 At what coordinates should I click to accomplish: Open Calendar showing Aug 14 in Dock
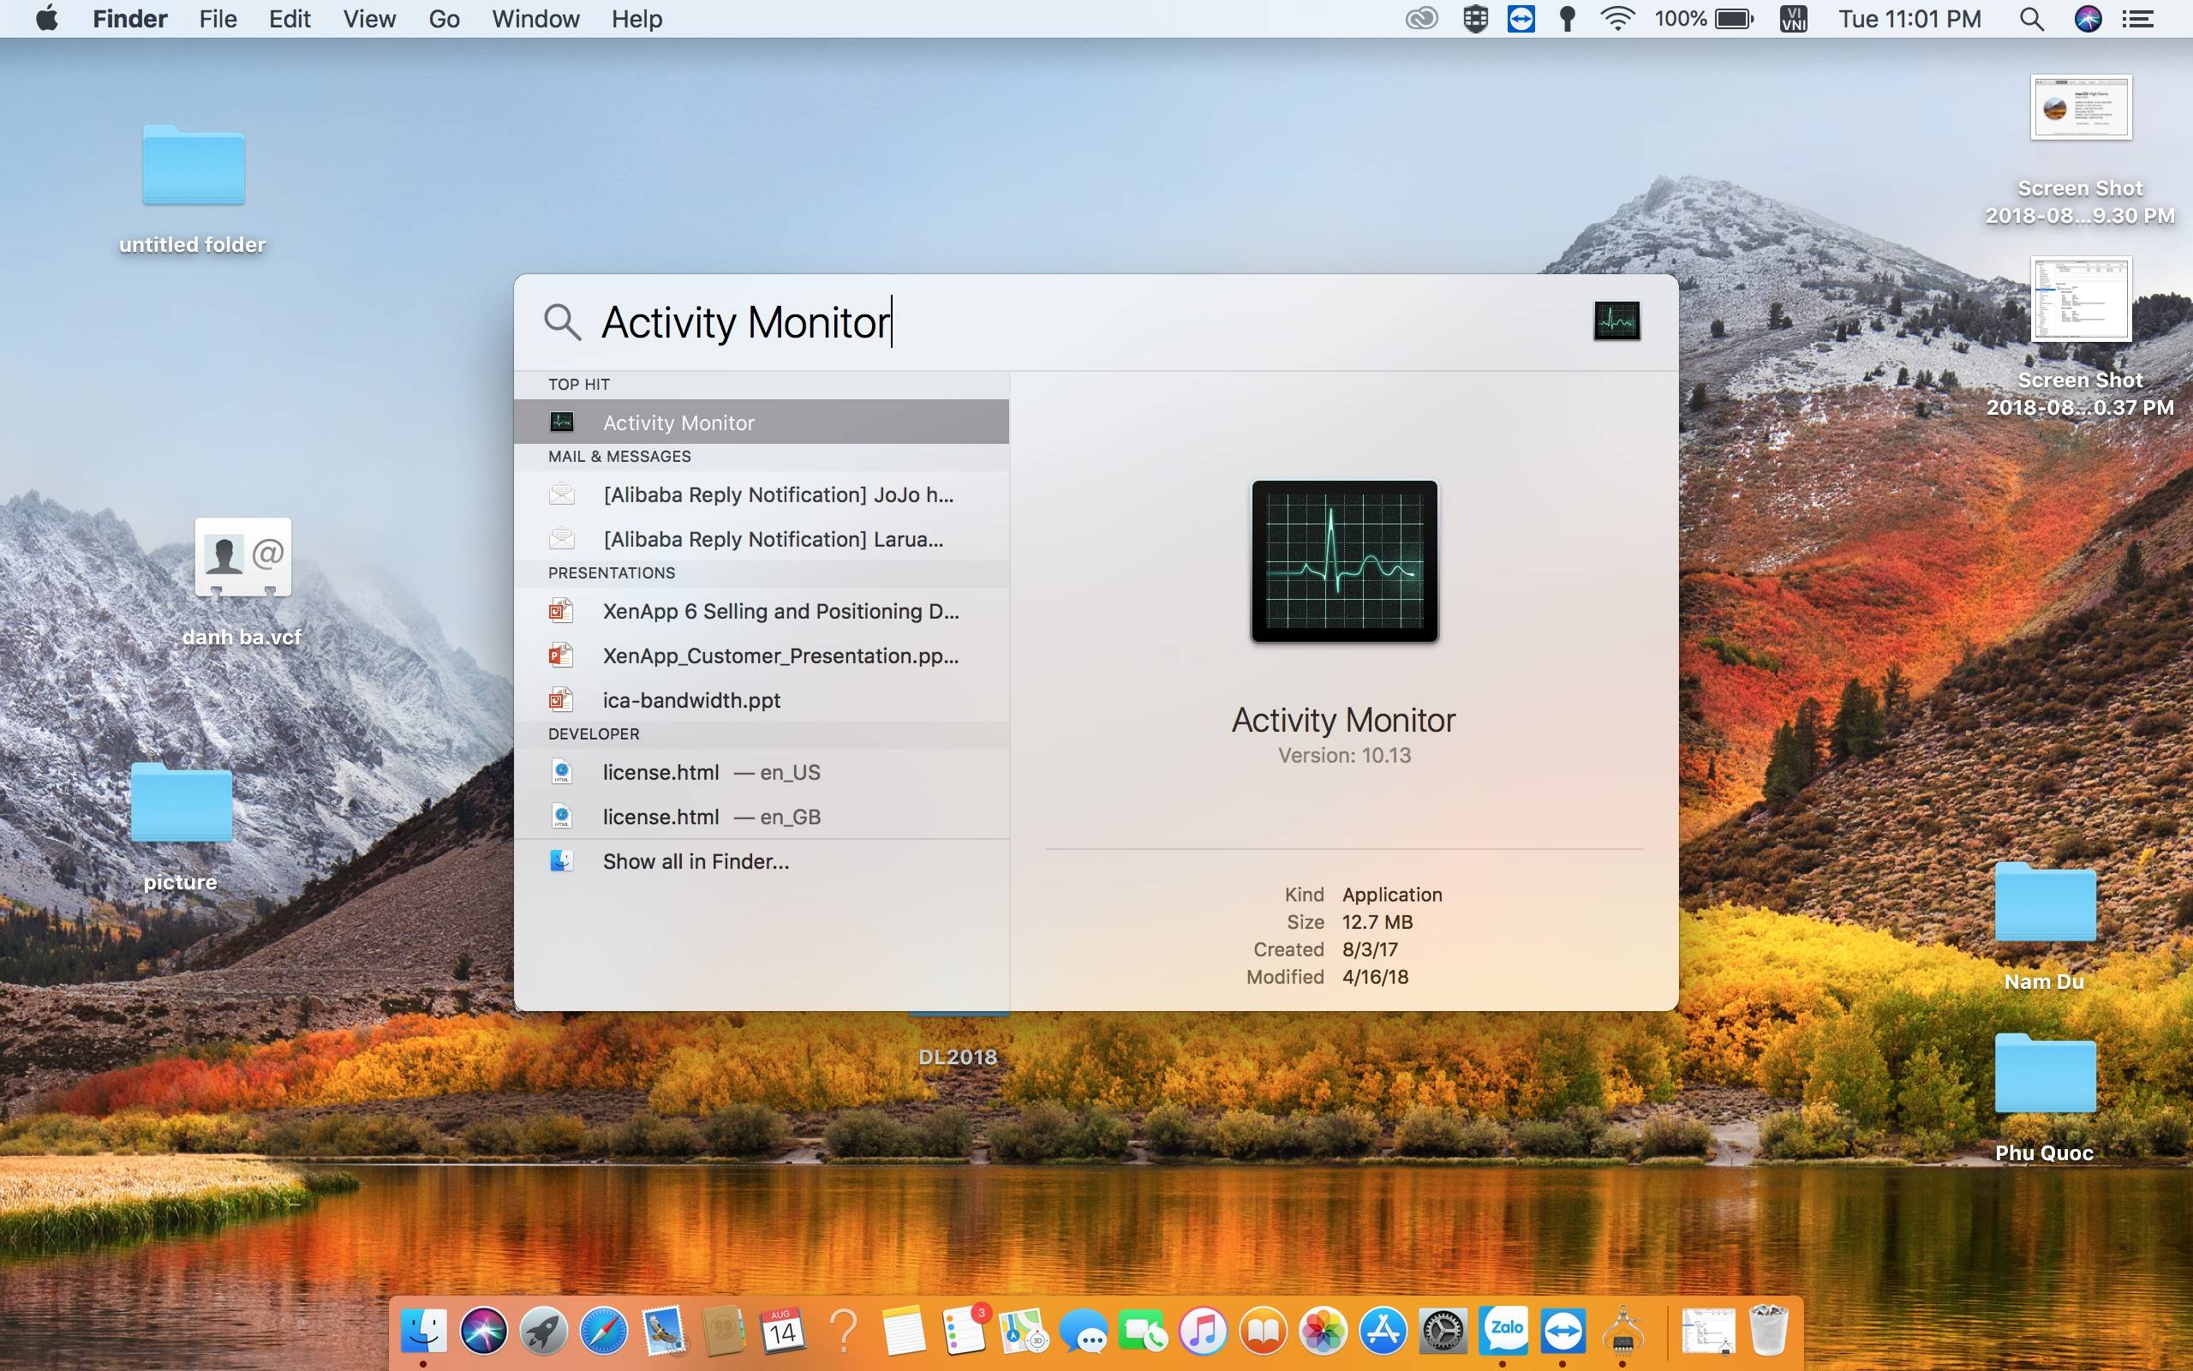[x=783, y=1330]
